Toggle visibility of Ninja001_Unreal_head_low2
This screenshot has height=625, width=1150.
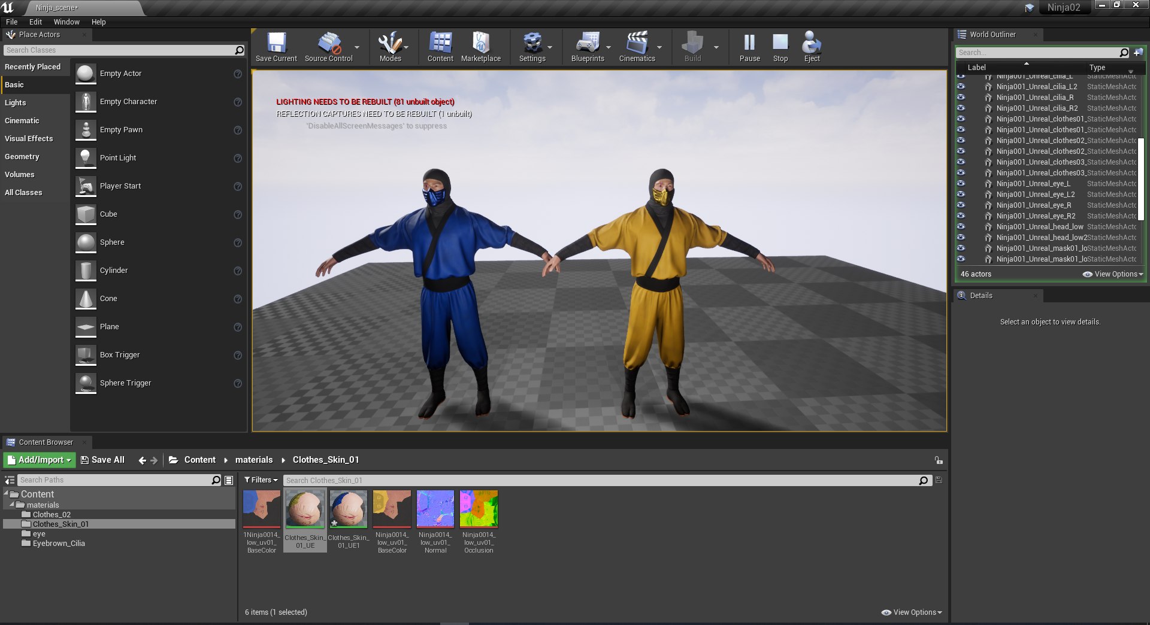click(x=961, y=237)
